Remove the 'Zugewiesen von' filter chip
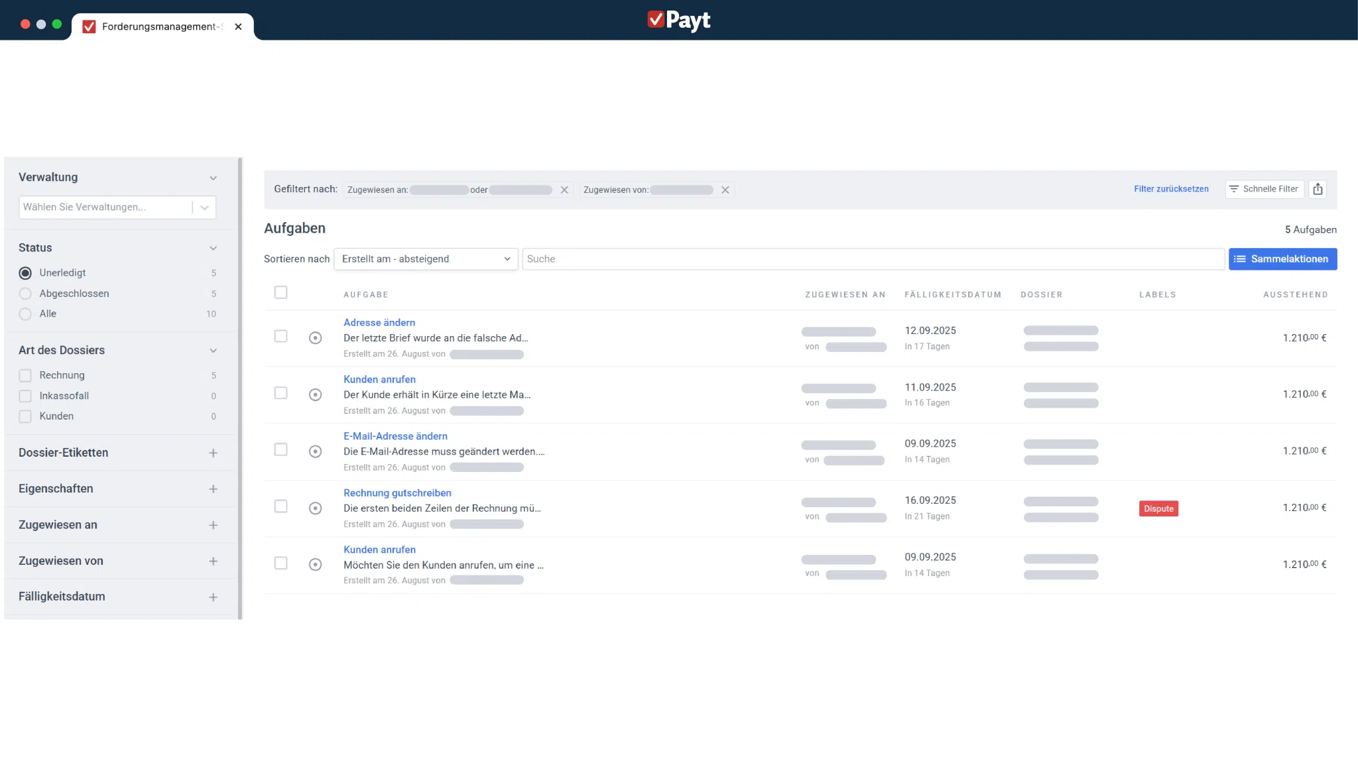This screenshot has height=763, width=1358. point(725,190)
